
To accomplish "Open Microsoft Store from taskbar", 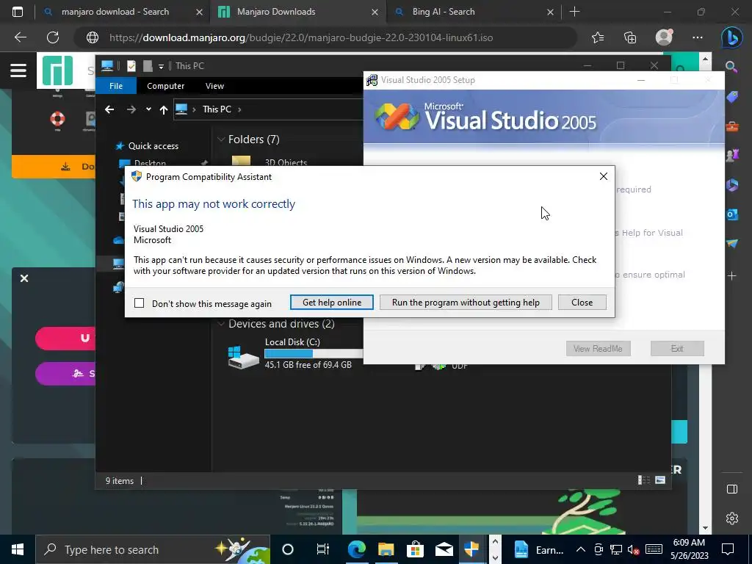I will click(x=415, y=549).
